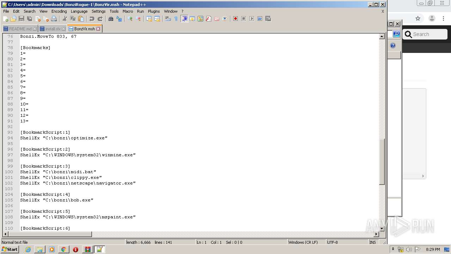This screenshot has height=254, width=451.
Task: Click the Save All toolbar icon
Action: pos(30,19)
